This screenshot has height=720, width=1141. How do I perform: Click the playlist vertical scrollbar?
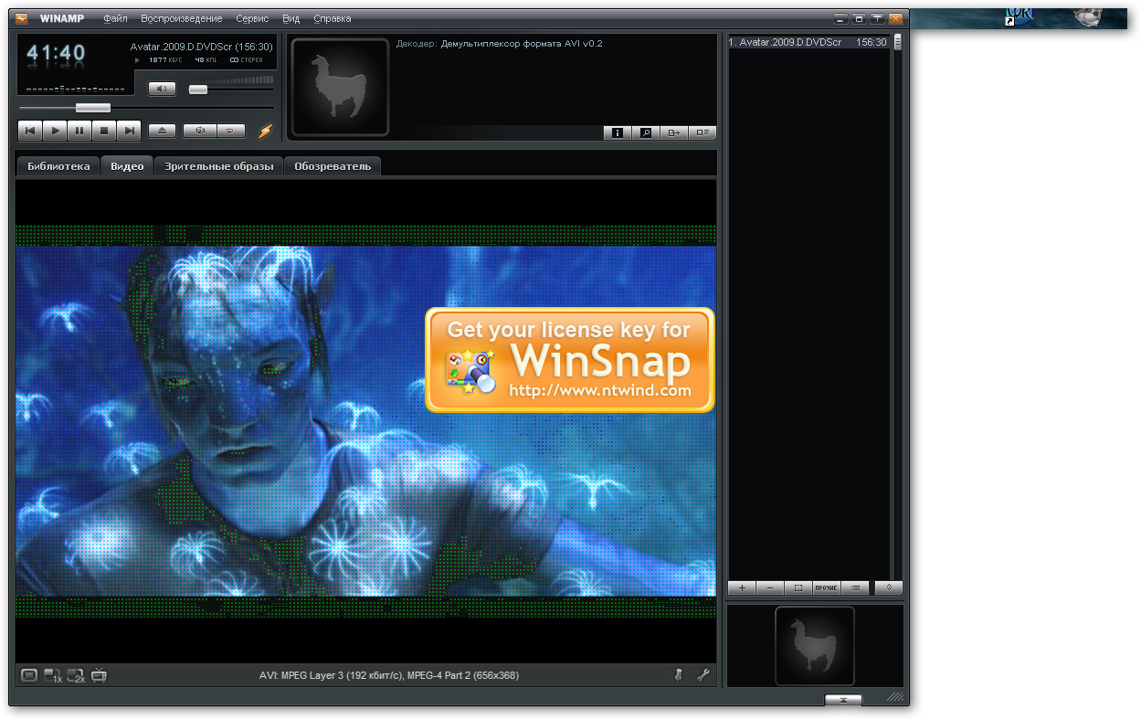[x=898, y=306]
